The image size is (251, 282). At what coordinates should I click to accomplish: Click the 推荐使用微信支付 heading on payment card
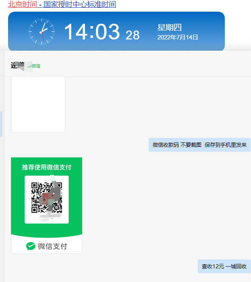coord(46,167)
